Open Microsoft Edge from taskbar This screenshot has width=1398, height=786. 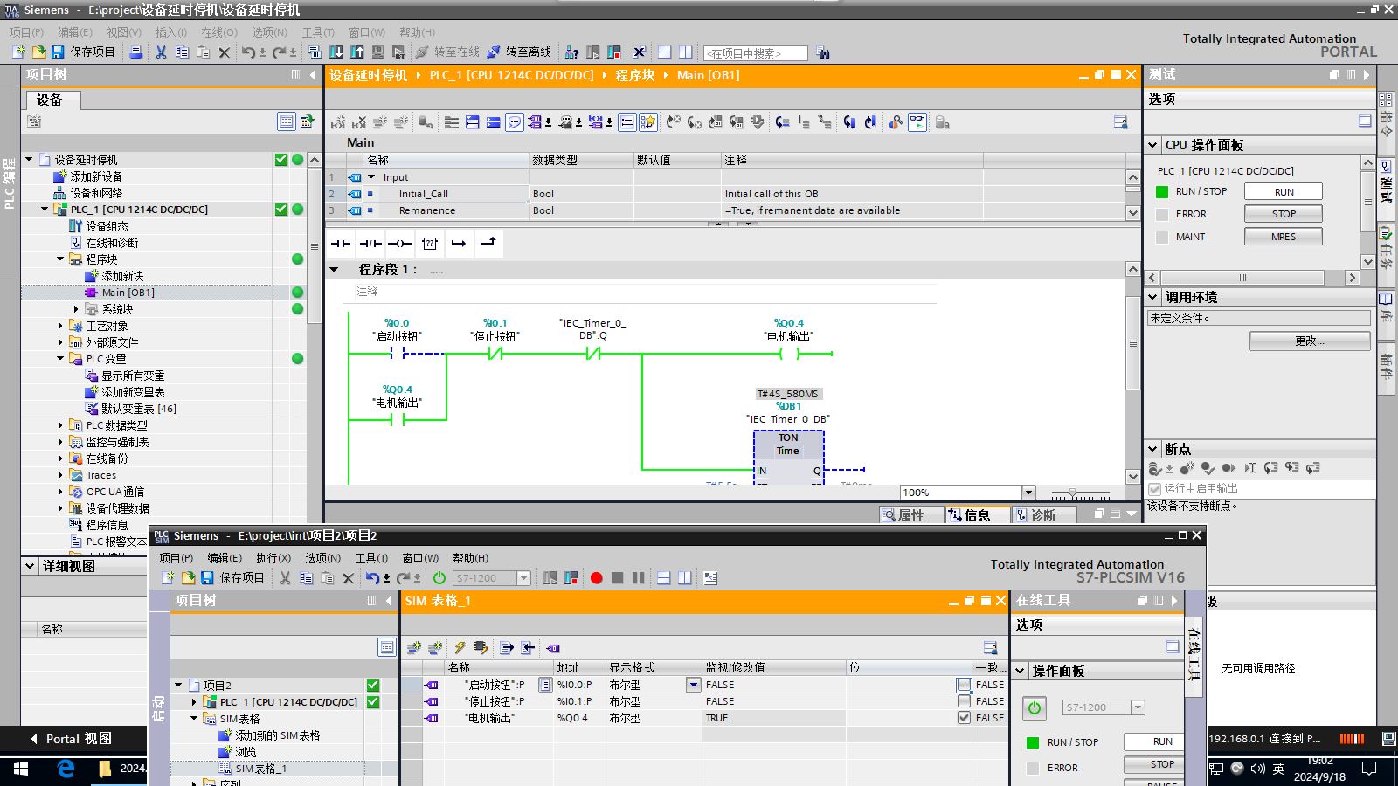click(66, 769)
